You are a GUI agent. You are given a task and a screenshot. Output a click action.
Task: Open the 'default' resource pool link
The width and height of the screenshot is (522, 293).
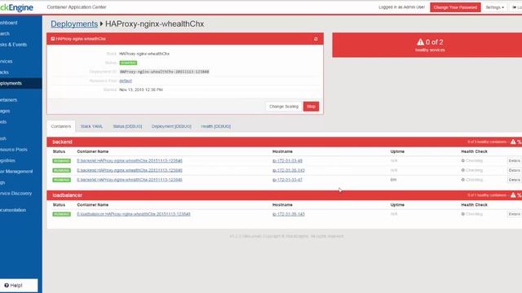(126, 81)
